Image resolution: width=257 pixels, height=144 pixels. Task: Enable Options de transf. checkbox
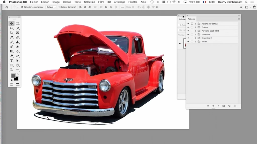click(59, 7)
